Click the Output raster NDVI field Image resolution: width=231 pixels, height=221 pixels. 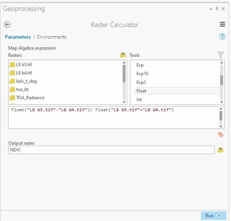tap(111, 150)
